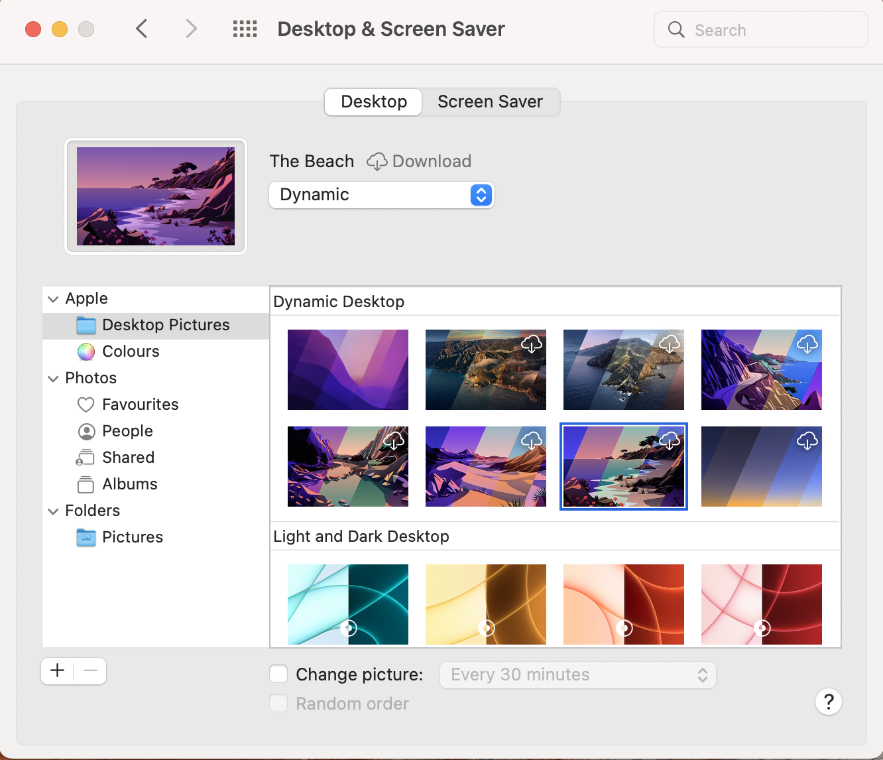The image size is (883, 760).
Task: Select Shared in Photos list
Action: [x=156, y=458]
